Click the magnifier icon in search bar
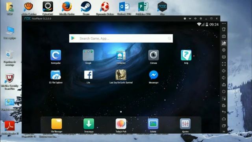 [x=169, y=38]
